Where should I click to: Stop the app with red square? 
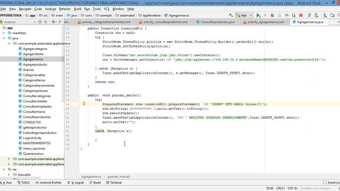click(301, 15)
